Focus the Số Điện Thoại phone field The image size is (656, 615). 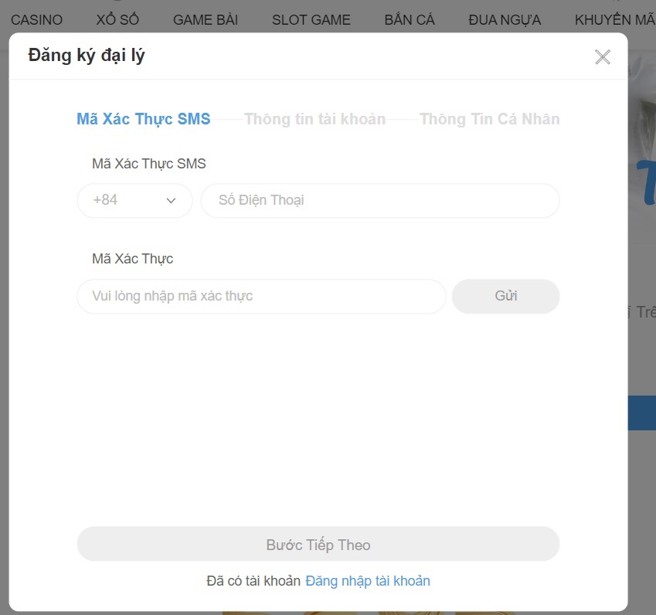click(380, 200)
